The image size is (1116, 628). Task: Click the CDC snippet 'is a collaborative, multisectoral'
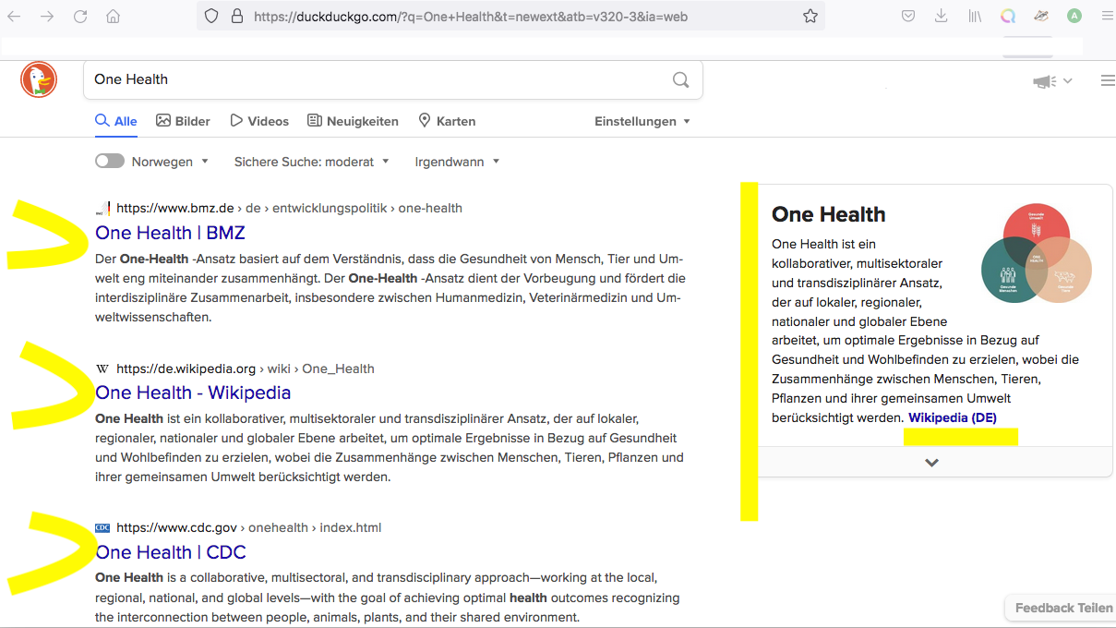tap(388, 598)
